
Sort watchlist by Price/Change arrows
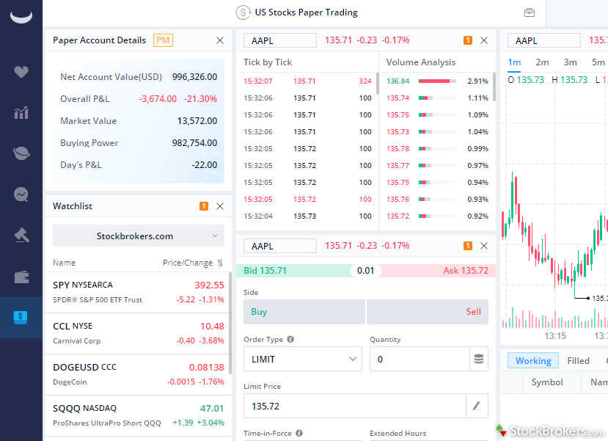pos(220,263)
